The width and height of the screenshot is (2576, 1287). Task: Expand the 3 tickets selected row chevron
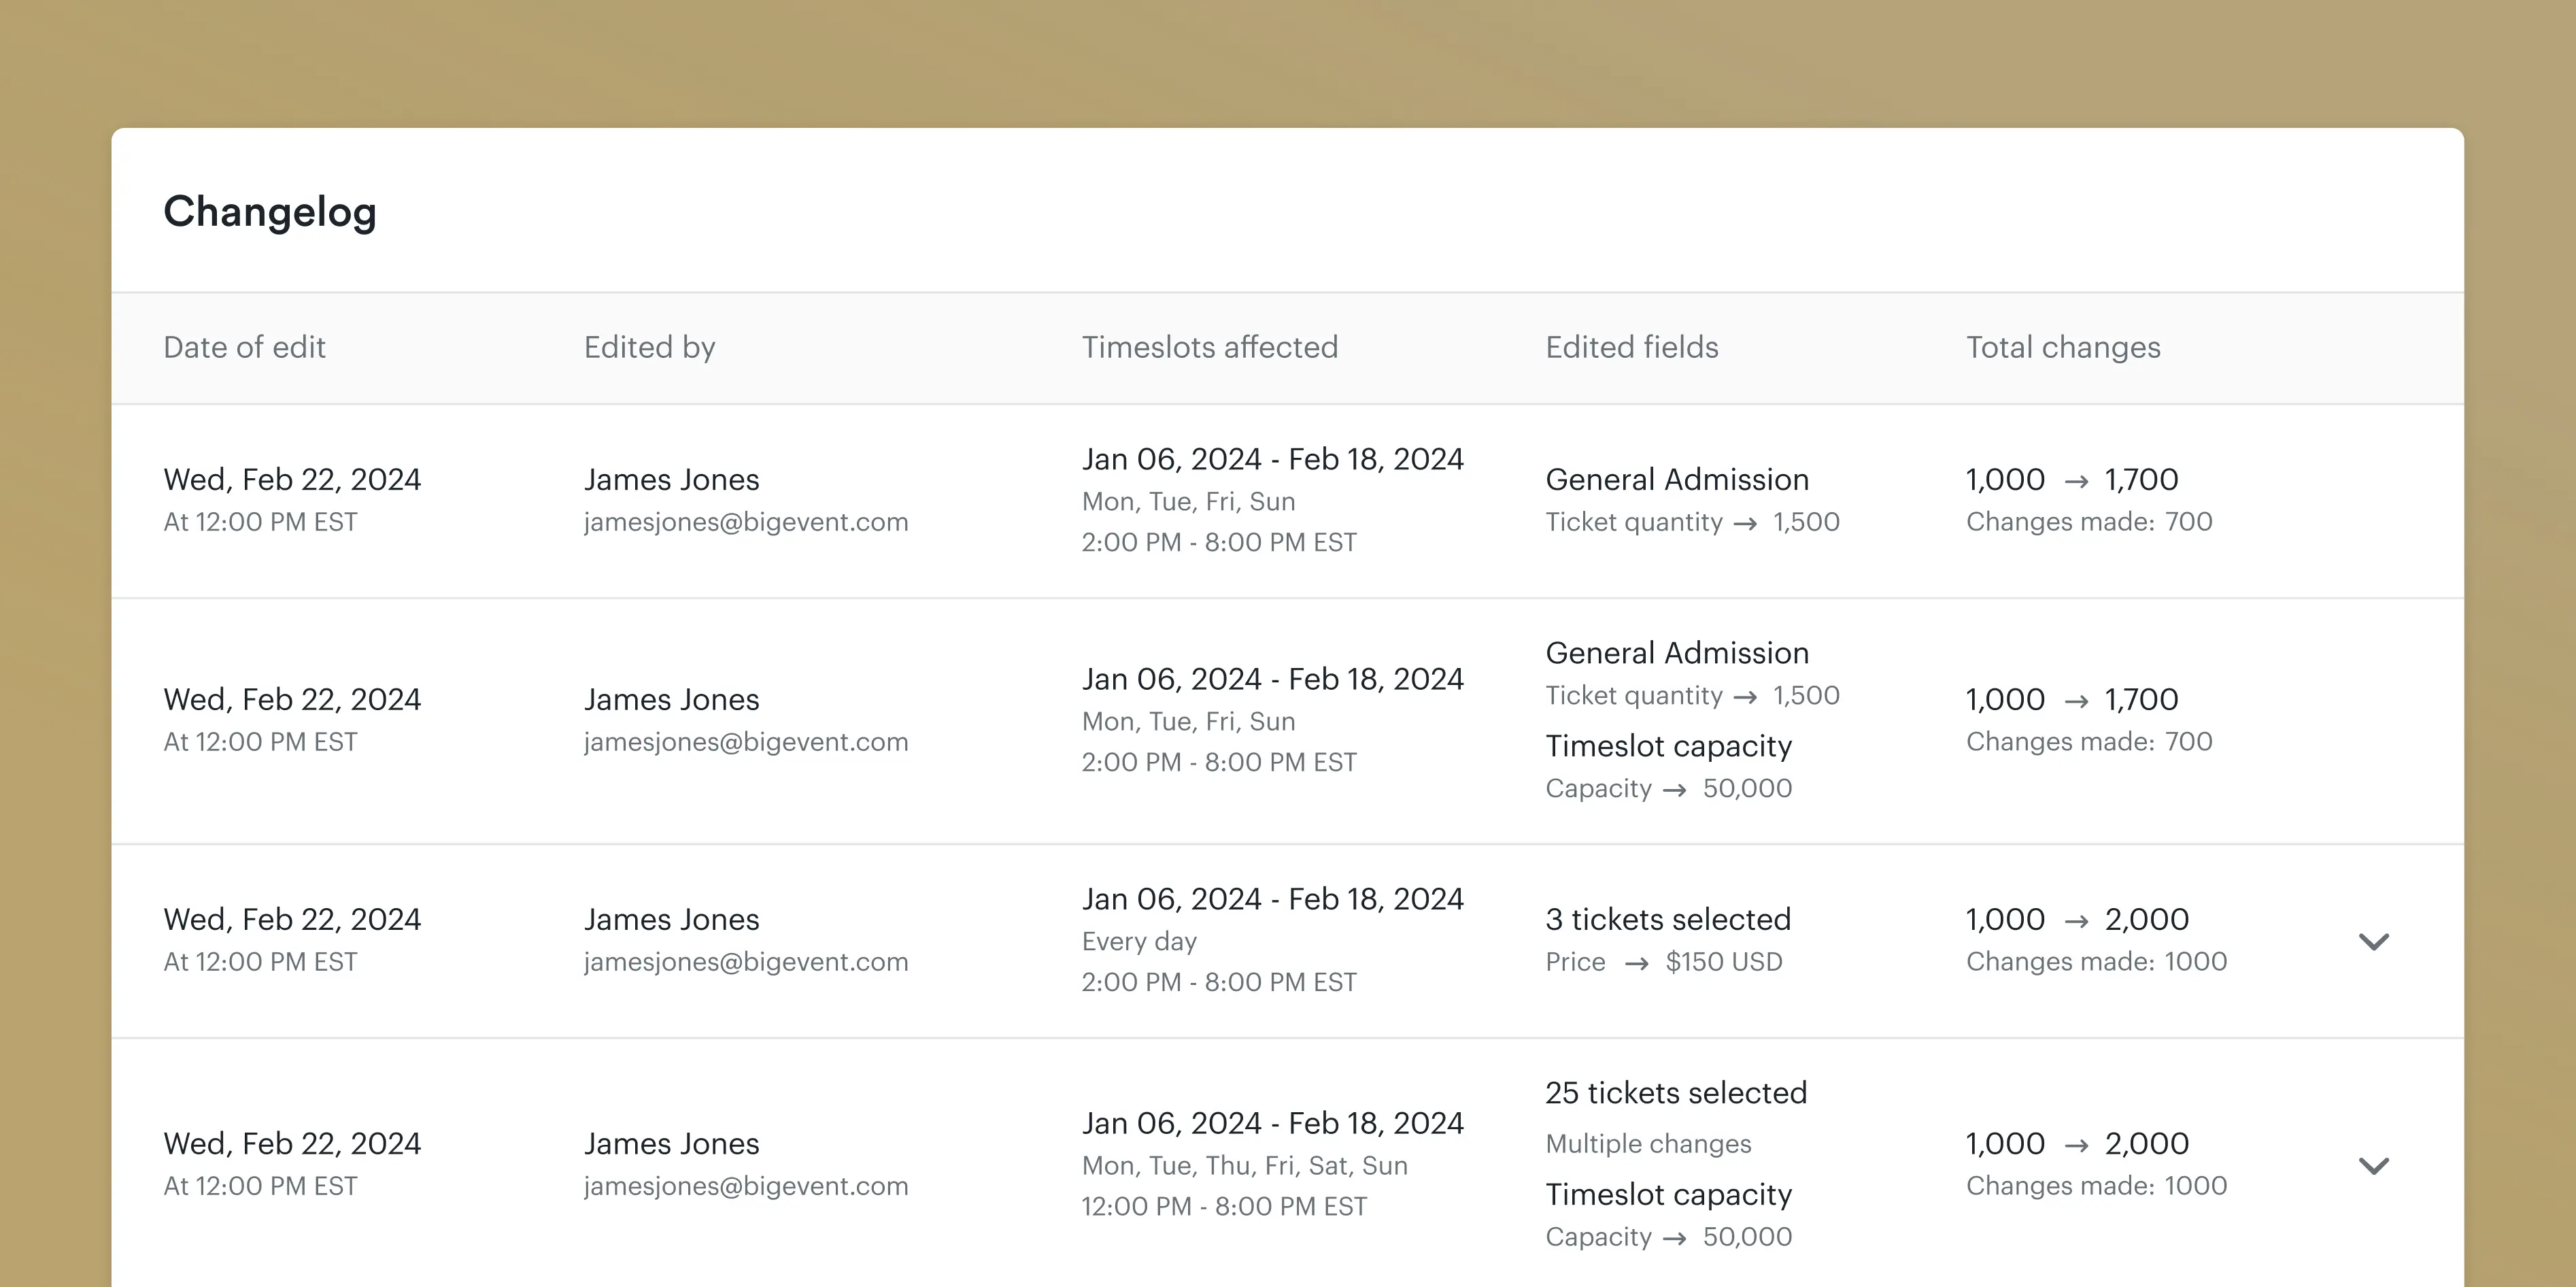click(x=2373, y=941)
